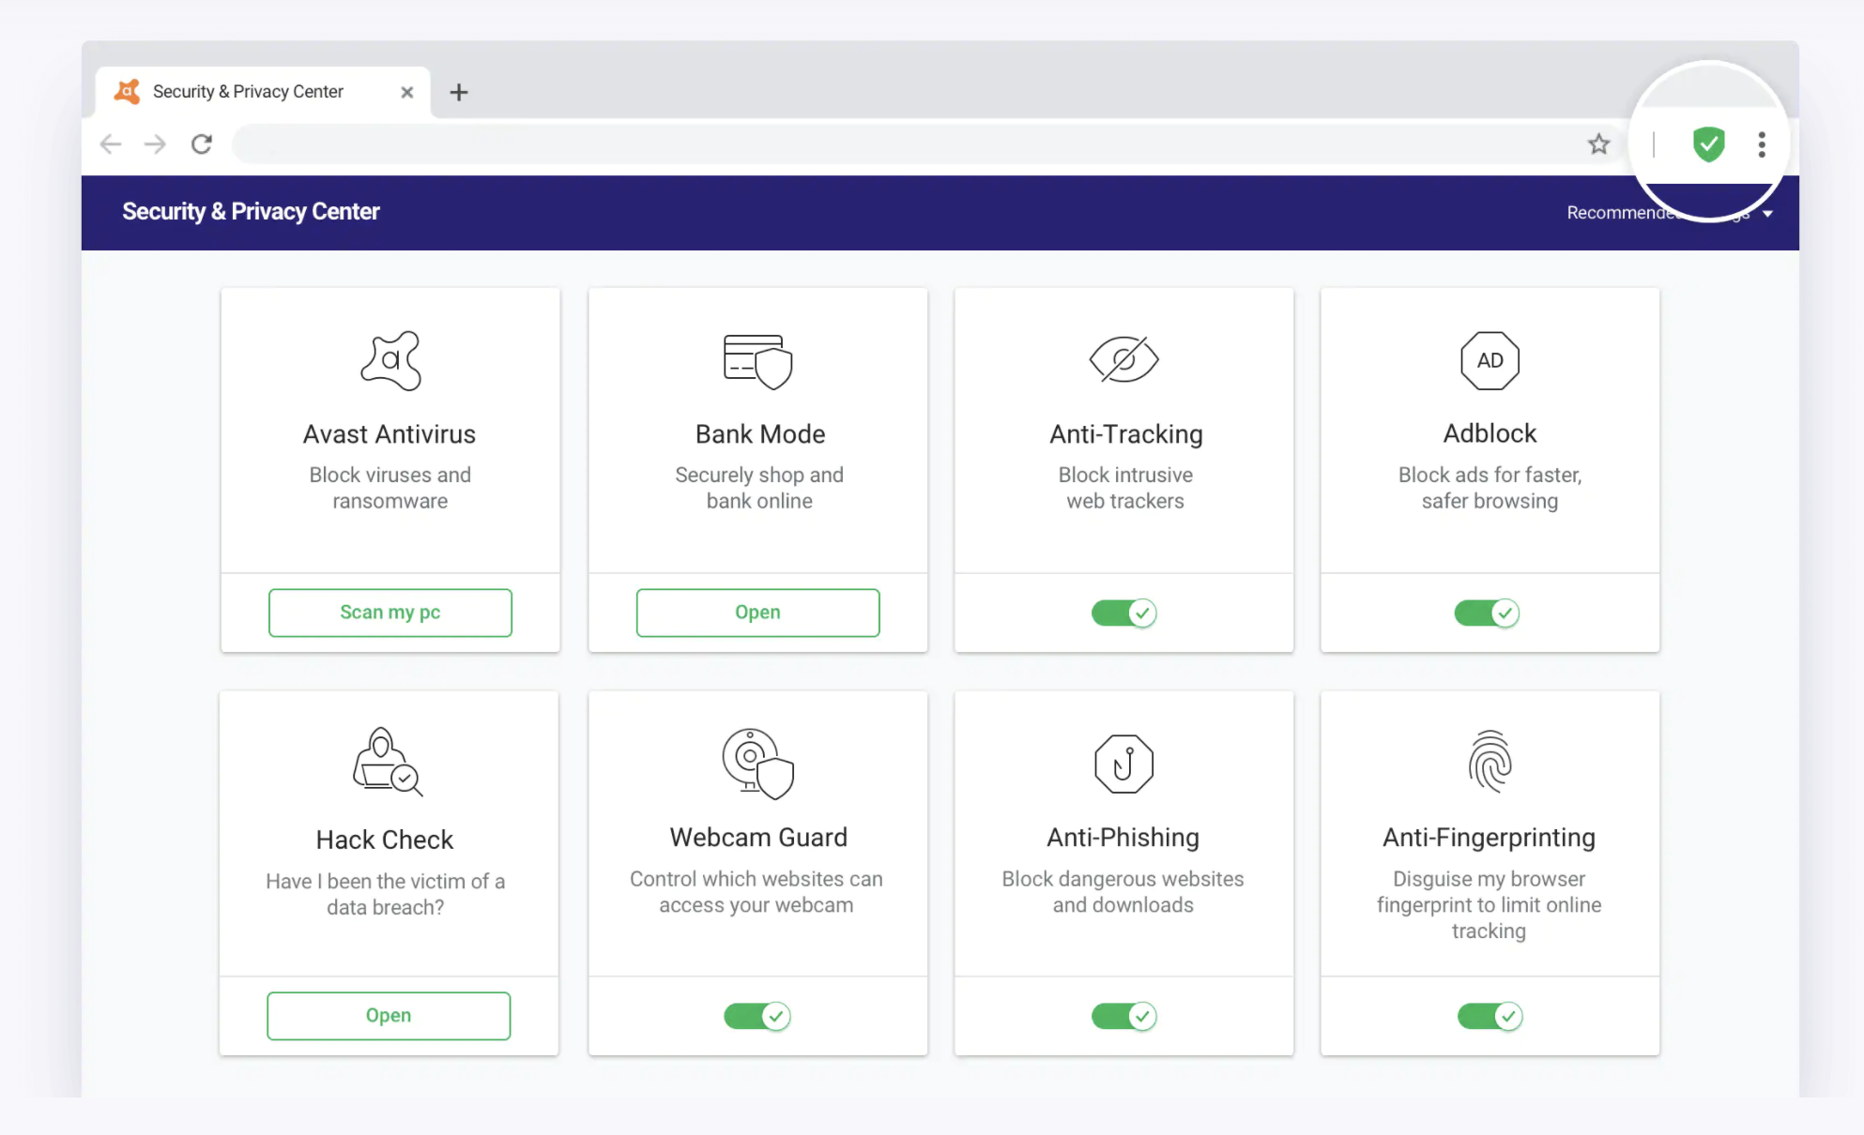Bookmark this page with the star icon
This screenshot has height=1135, width=1864.
coord(1598,144)
